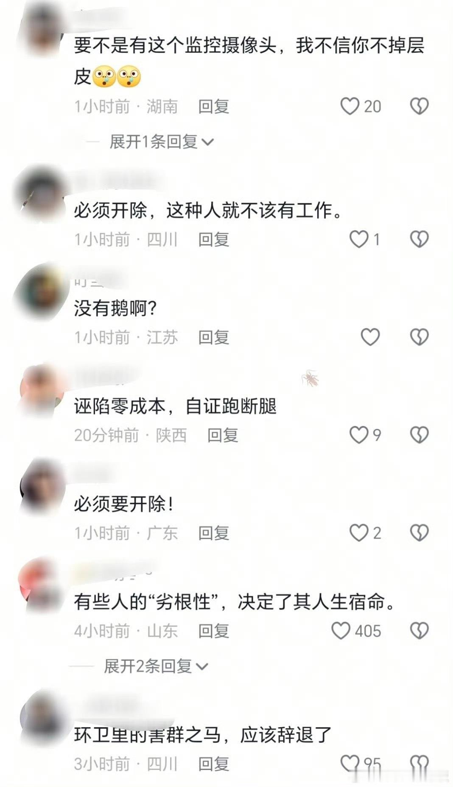Toggle like on Guangdong comment 必须要开除
453x787 pixels.
coord(358,533)
